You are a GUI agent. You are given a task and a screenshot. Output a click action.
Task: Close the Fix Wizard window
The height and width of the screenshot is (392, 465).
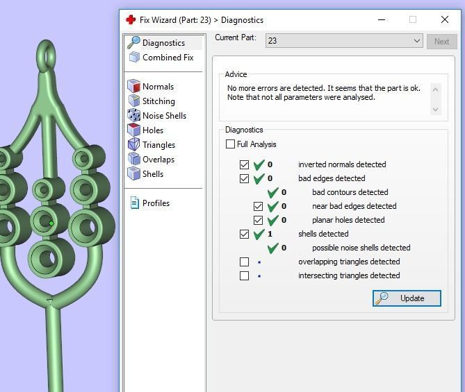click(445, 19)
